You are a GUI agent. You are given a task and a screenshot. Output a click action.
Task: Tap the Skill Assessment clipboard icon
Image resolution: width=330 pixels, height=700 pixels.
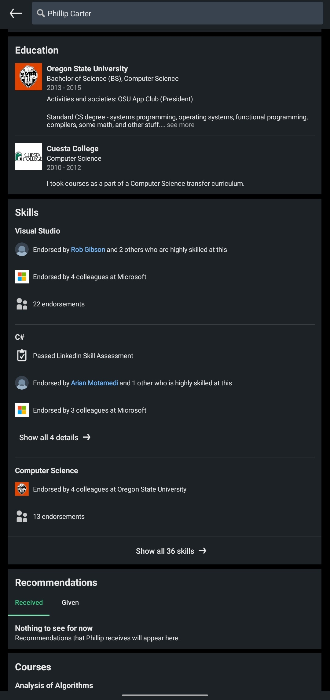(x=22, y=355)
